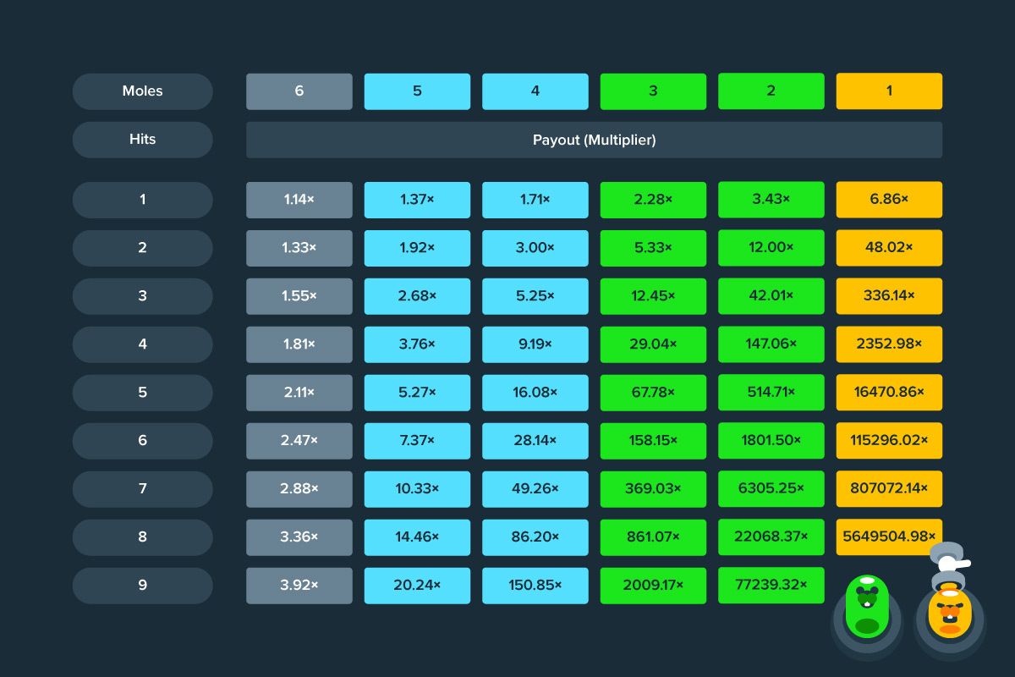1015x677 pixels.
Task: Click the Moles label pill
Action: 142,91
